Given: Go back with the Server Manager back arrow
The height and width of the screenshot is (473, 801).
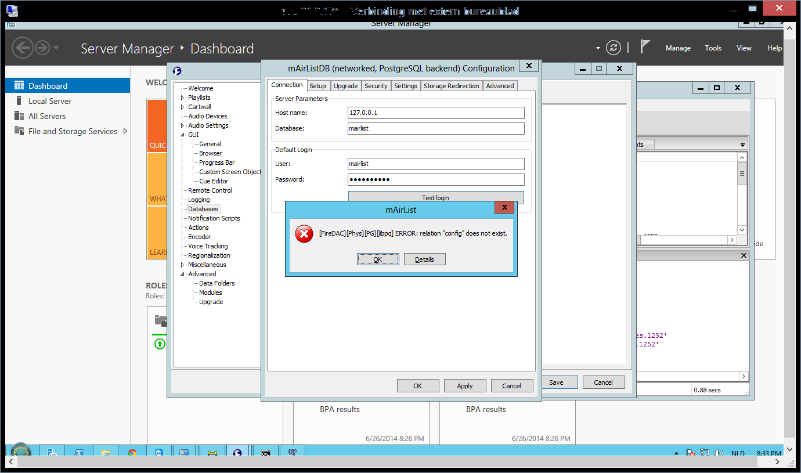Looking at the screenshot, I should pos(22,48).
